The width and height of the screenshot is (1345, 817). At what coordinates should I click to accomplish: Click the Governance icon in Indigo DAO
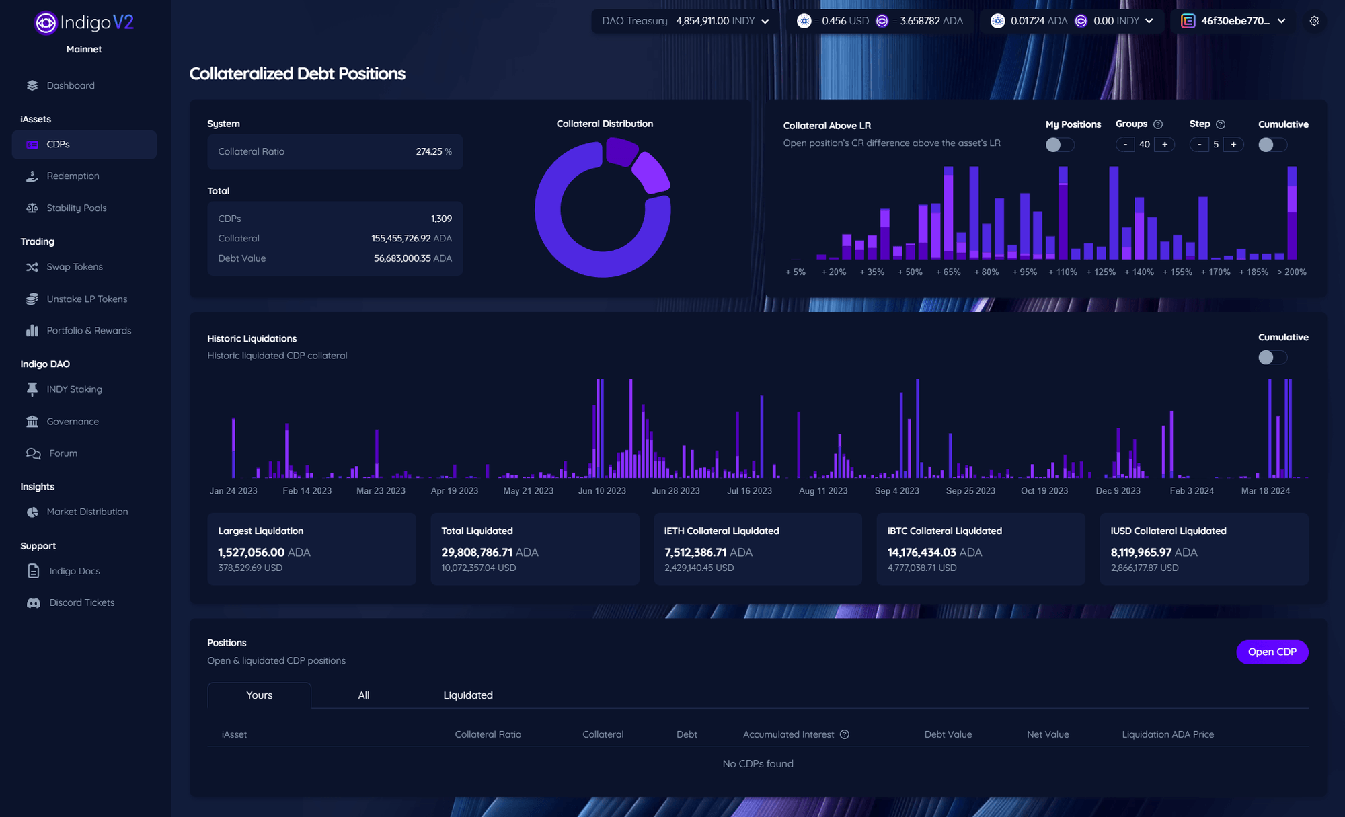pyautogui.click(x=32, y=420)
